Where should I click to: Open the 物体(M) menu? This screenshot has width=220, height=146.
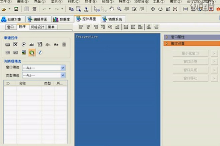coord(91,2)
